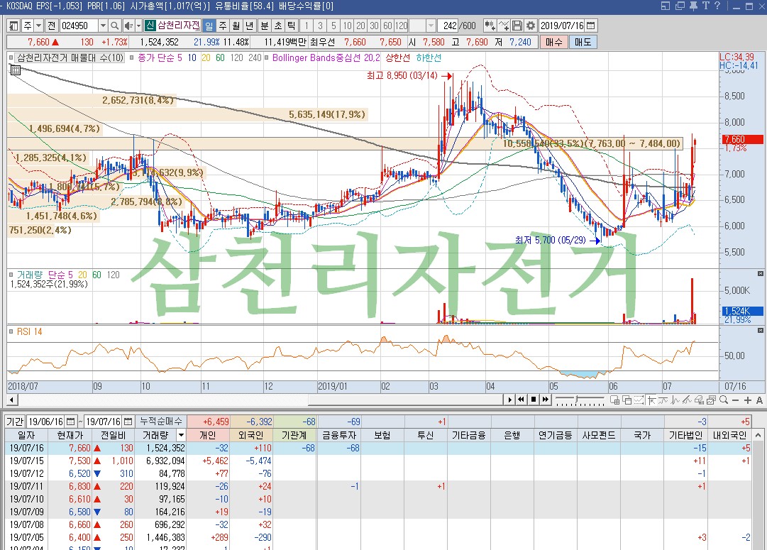Toggle the 종가 단순 moving average checkbox
This screenshot has width=767, height=550.
tap(131, 57)
